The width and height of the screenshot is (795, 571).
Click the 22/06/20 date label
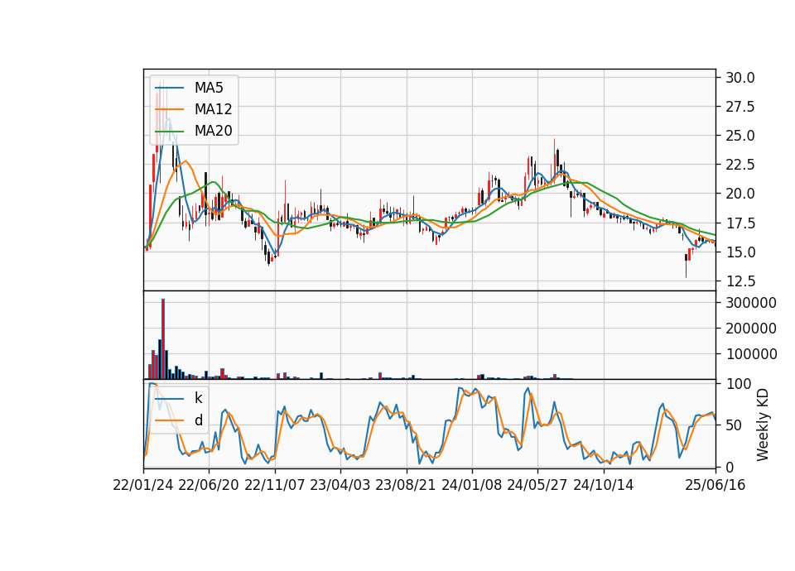coord(209,485)
